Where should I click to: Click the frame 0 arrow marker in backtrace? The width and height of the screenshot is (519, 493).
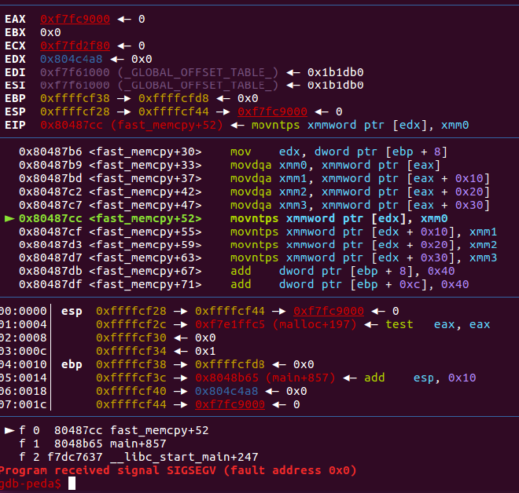[9, 430]
